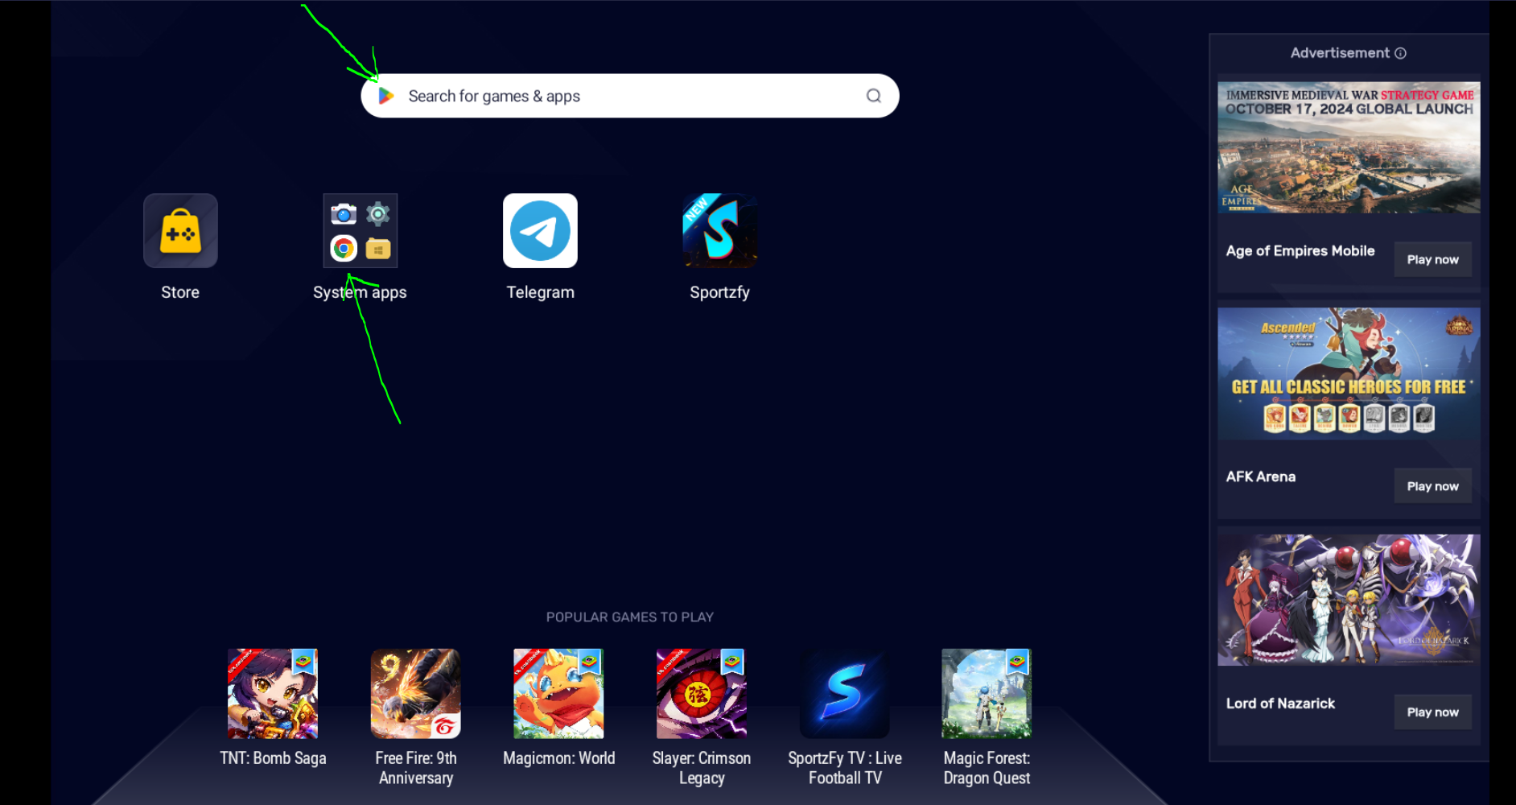Open Magic Forest: Dragon Quest game
This screenshot has height=805, width=1516.
(987, 694)
